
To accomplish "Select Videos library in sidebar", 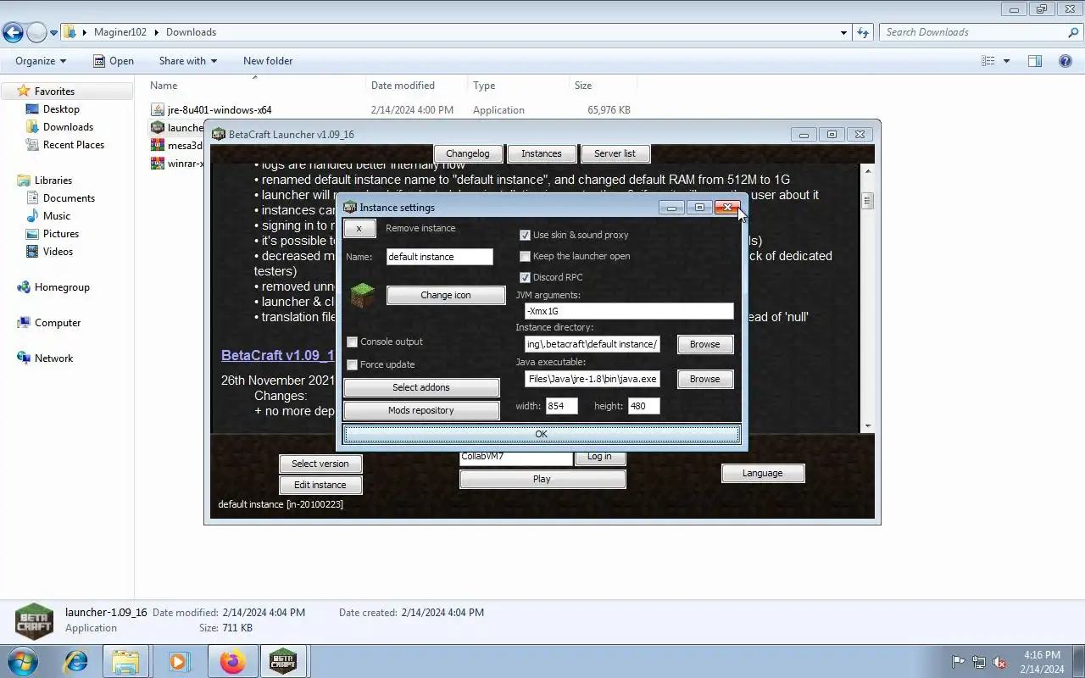I will pos(58,251).
